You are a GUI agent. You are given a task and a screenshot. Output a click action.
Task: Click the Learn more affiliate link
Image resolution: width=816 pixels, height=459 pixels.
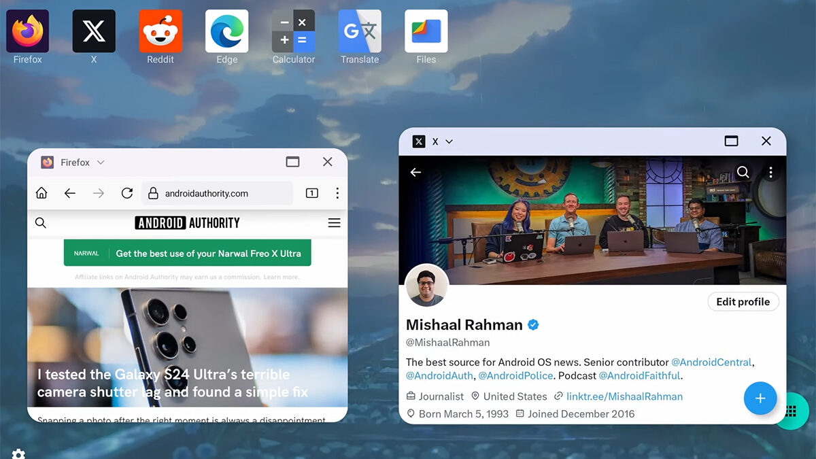282,277
